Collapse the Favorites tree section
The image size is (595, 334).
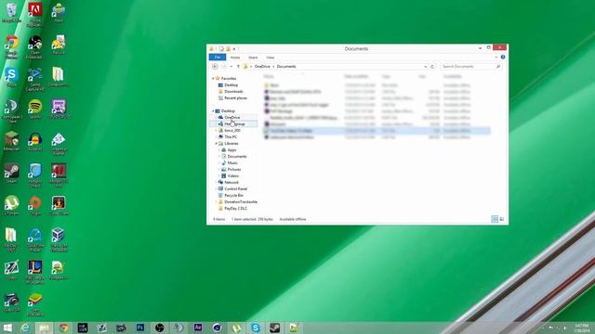click(x=213, y=78)
